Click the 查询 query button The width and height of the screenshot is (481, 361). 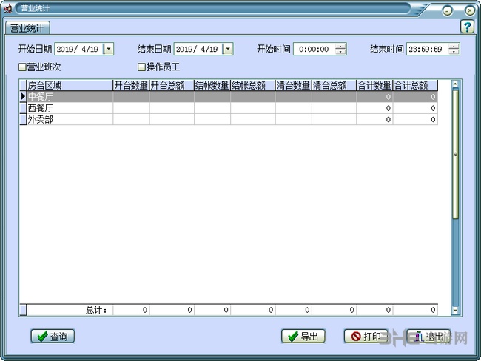coord(53,337)
